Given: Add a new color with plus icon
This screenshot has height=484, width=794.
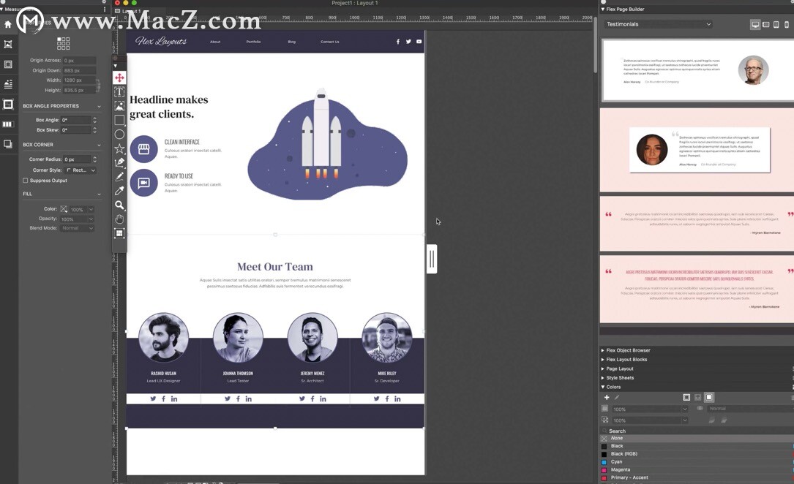Looking at the screenshot, I should point(607,398).
